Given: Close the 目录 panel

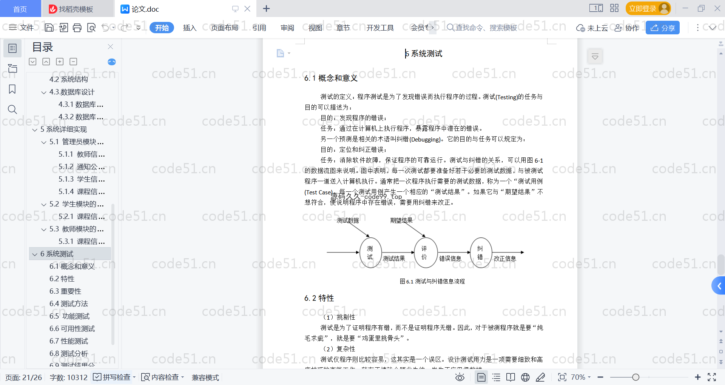Looking at the screenshot, I should 111,46.
